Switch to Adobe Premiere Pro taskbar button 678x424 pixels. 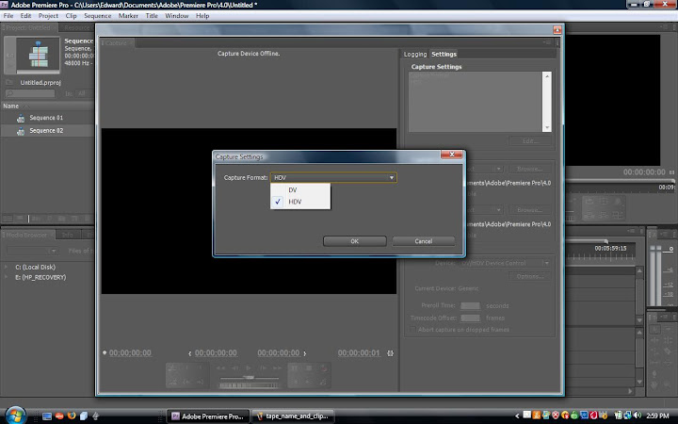point(207,415)
